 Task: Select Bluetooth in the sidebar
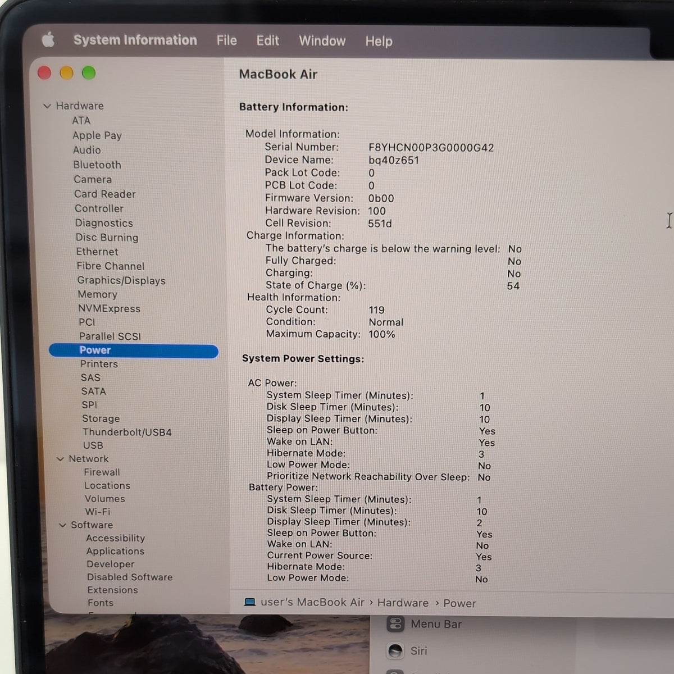[x=97, y=165]
